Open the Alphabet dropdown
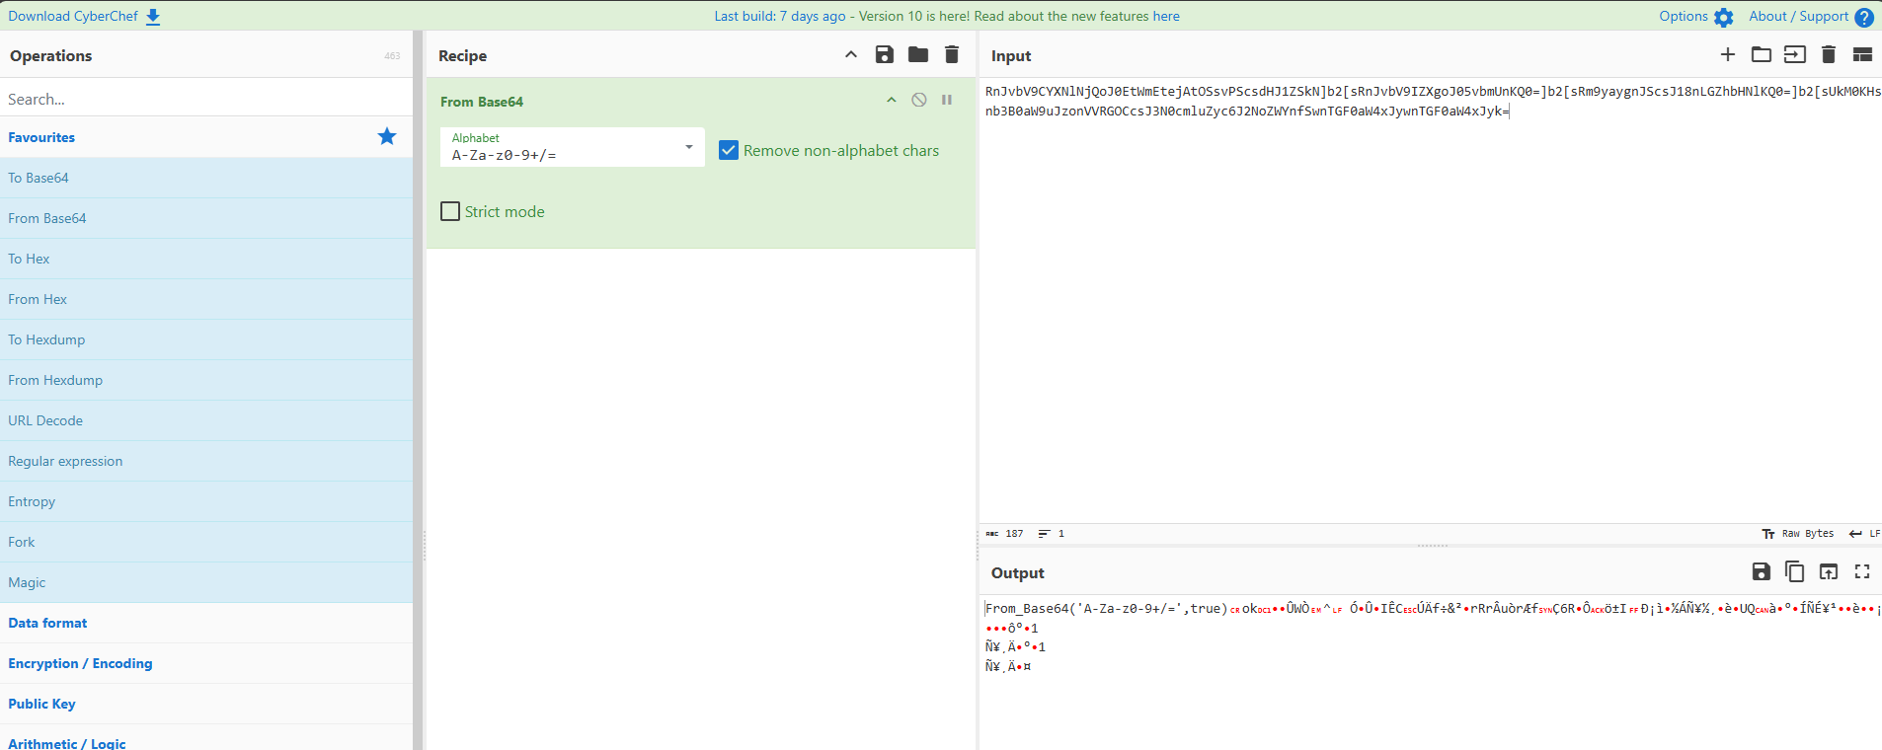 point(573,147)
